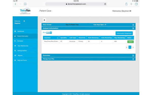
Task: Open the Show entries dropdown
Action: click(49, 33)
